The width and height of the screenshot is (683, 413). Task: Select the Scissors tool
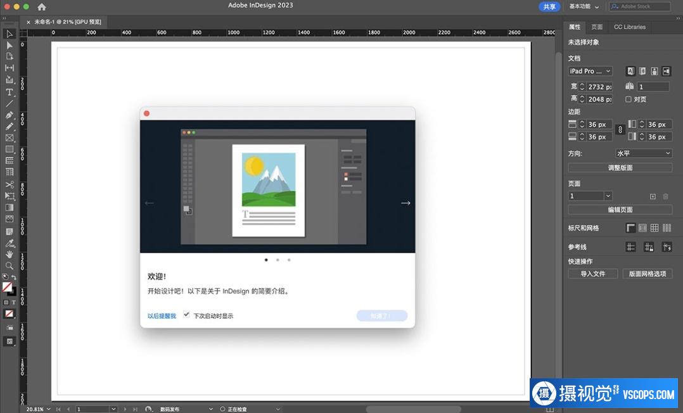click(9, 184)
